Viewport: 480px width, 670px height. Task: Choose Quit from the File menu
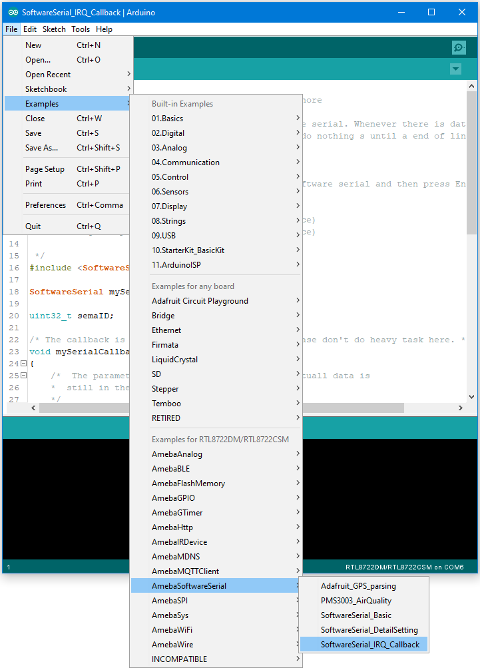pos(69,226)
